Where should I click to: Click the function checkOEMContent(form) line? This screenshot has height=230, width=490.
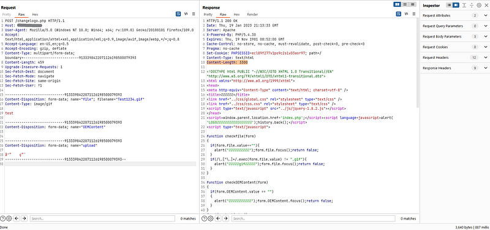pyautogui.click(x=238, y=182)
